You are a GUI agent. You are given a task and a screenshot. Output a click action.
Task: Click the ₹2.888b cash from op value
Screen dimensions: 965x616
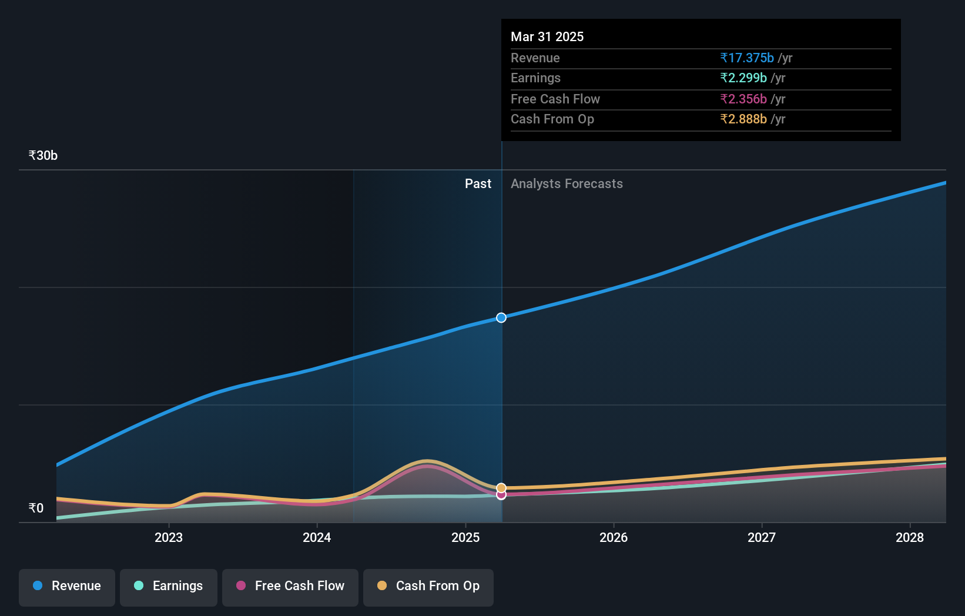[743, 119]
